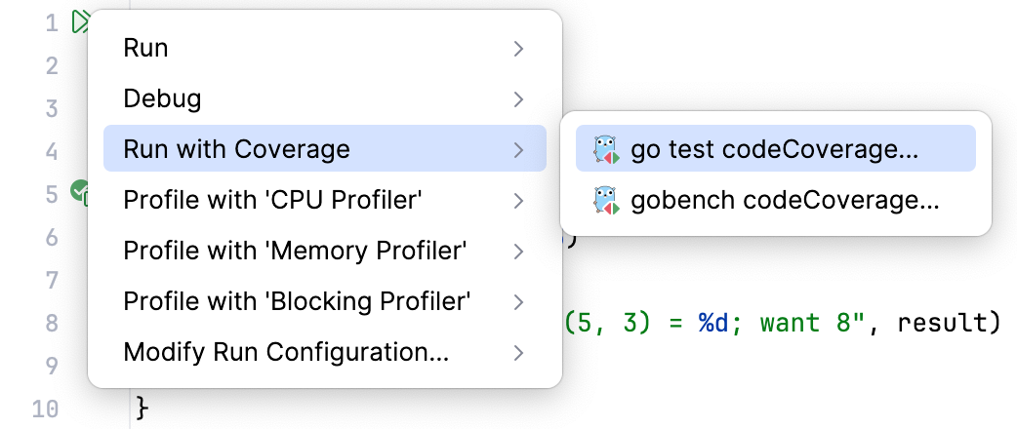
Task: Choose Profile with 'Blocking Profiler'
Action: pos(298,301)
